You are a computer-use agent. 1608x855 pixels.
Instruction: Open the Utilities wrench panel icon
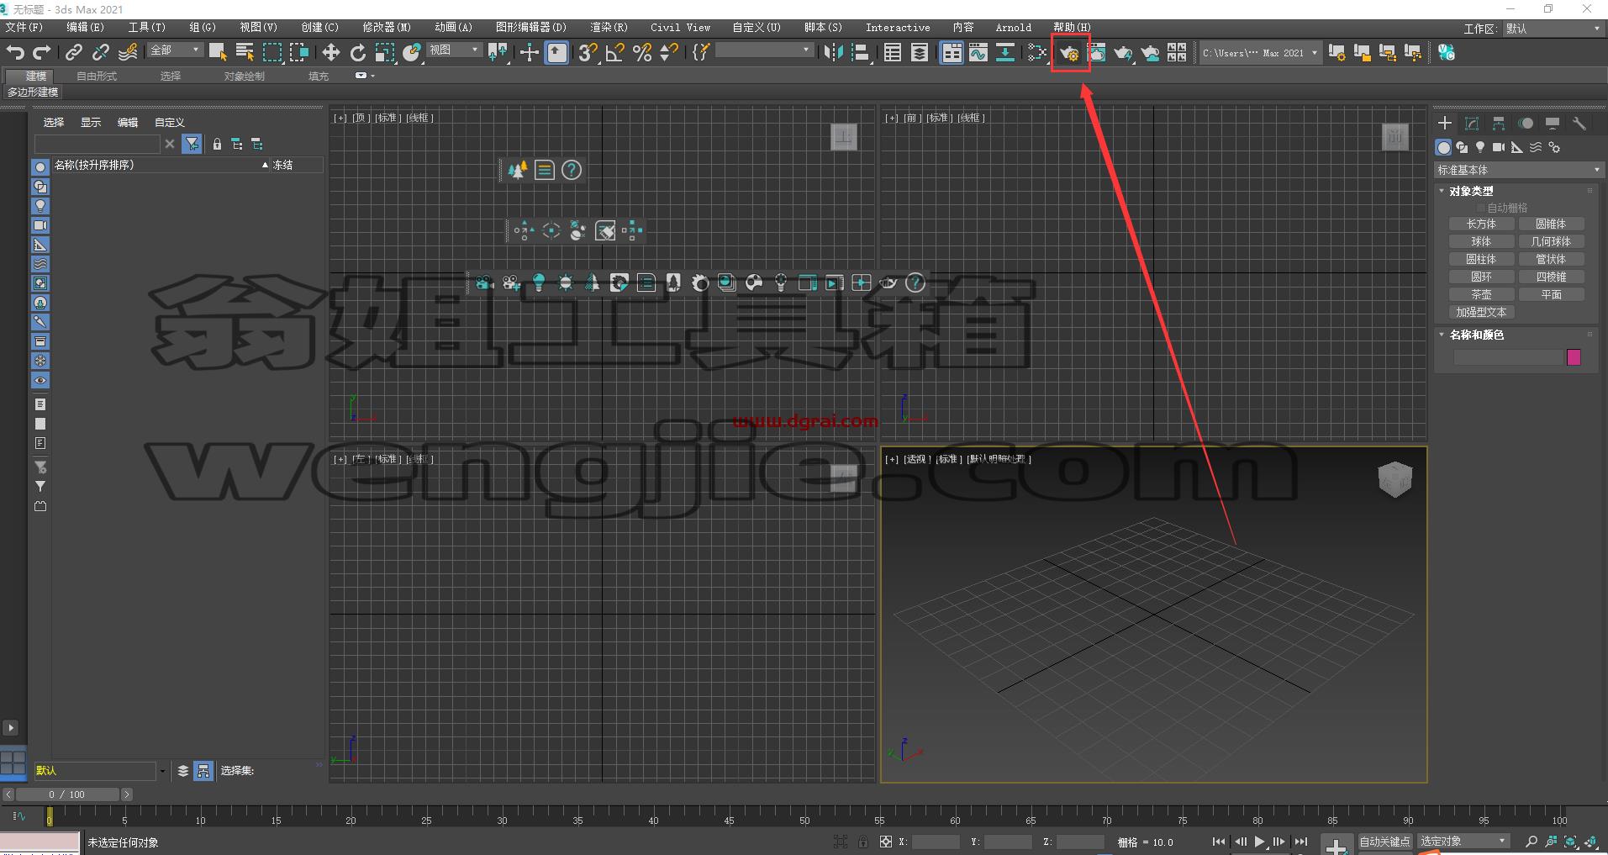1579,124
